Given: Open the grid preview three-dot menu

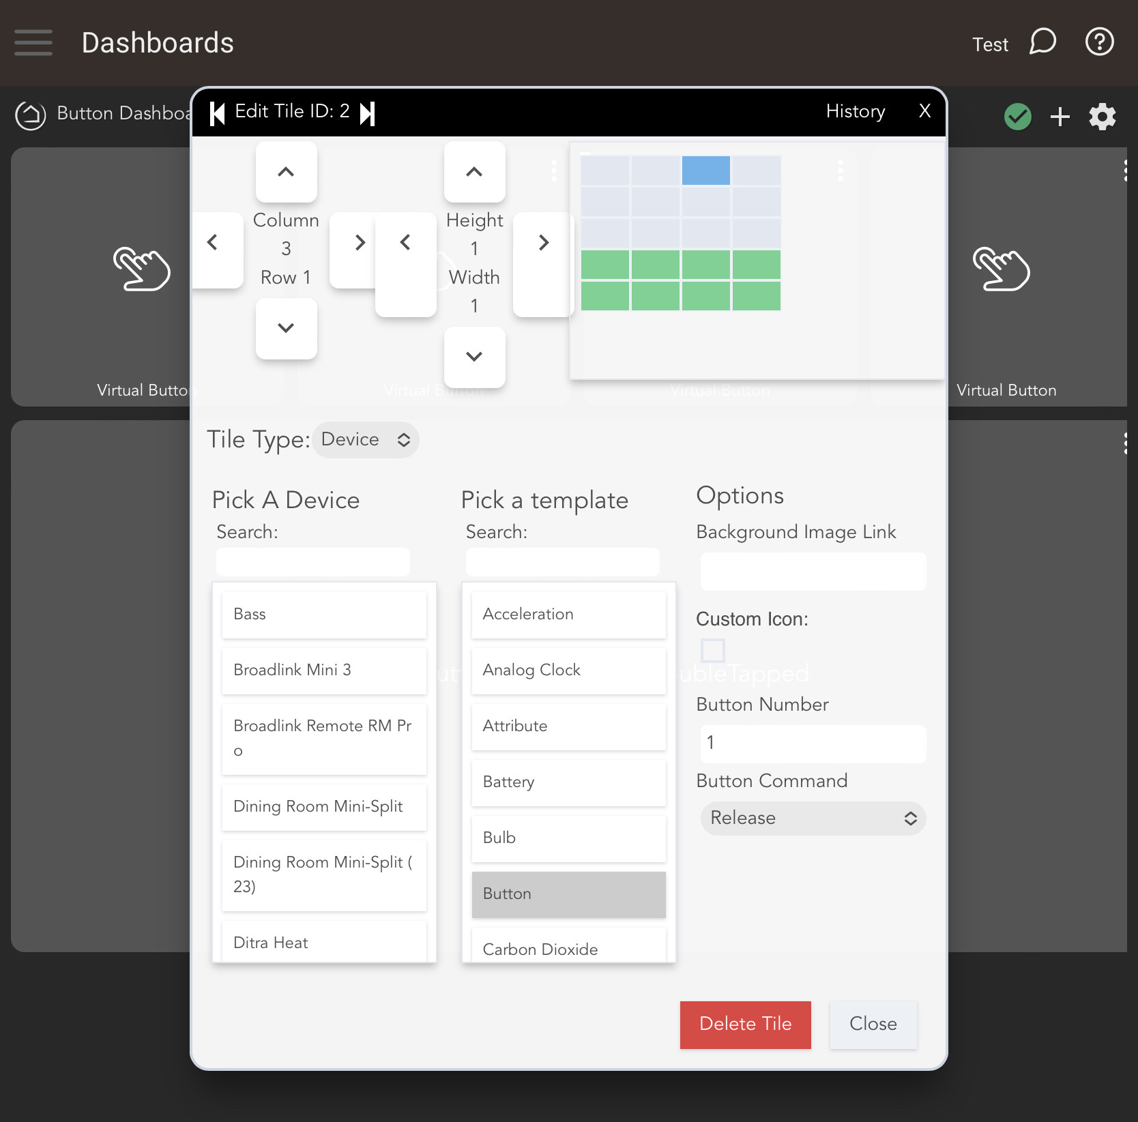Looking at the screenshot, I should 840,171.
